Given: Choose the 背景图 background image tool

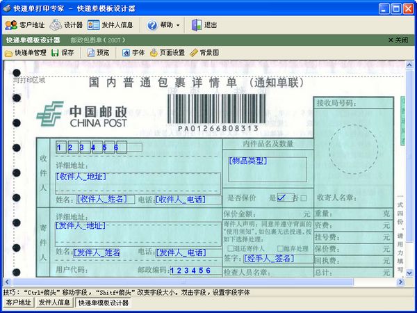Looking at the screenshot, I should [x=204, y=53].
